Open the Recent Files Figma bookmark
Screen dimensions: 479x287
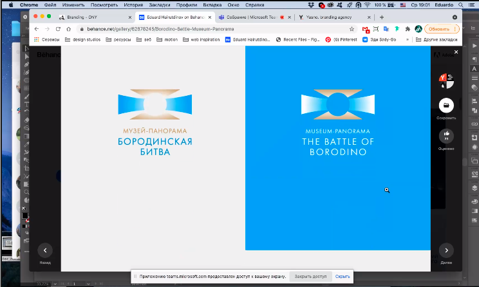(298, 39)
